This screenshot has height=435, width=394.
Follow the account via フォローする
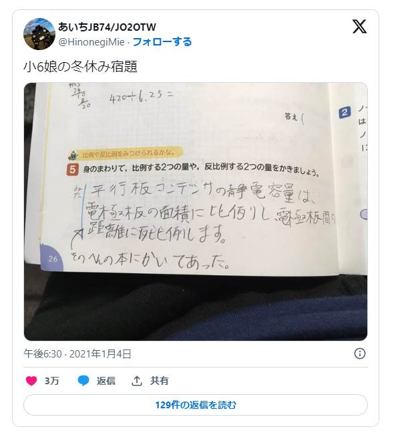[162, 42]
